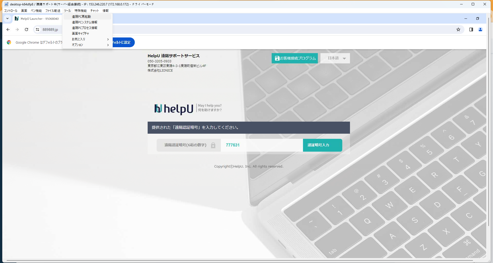
Task: Open the 日本語 language dropdown
Action: 335,58
